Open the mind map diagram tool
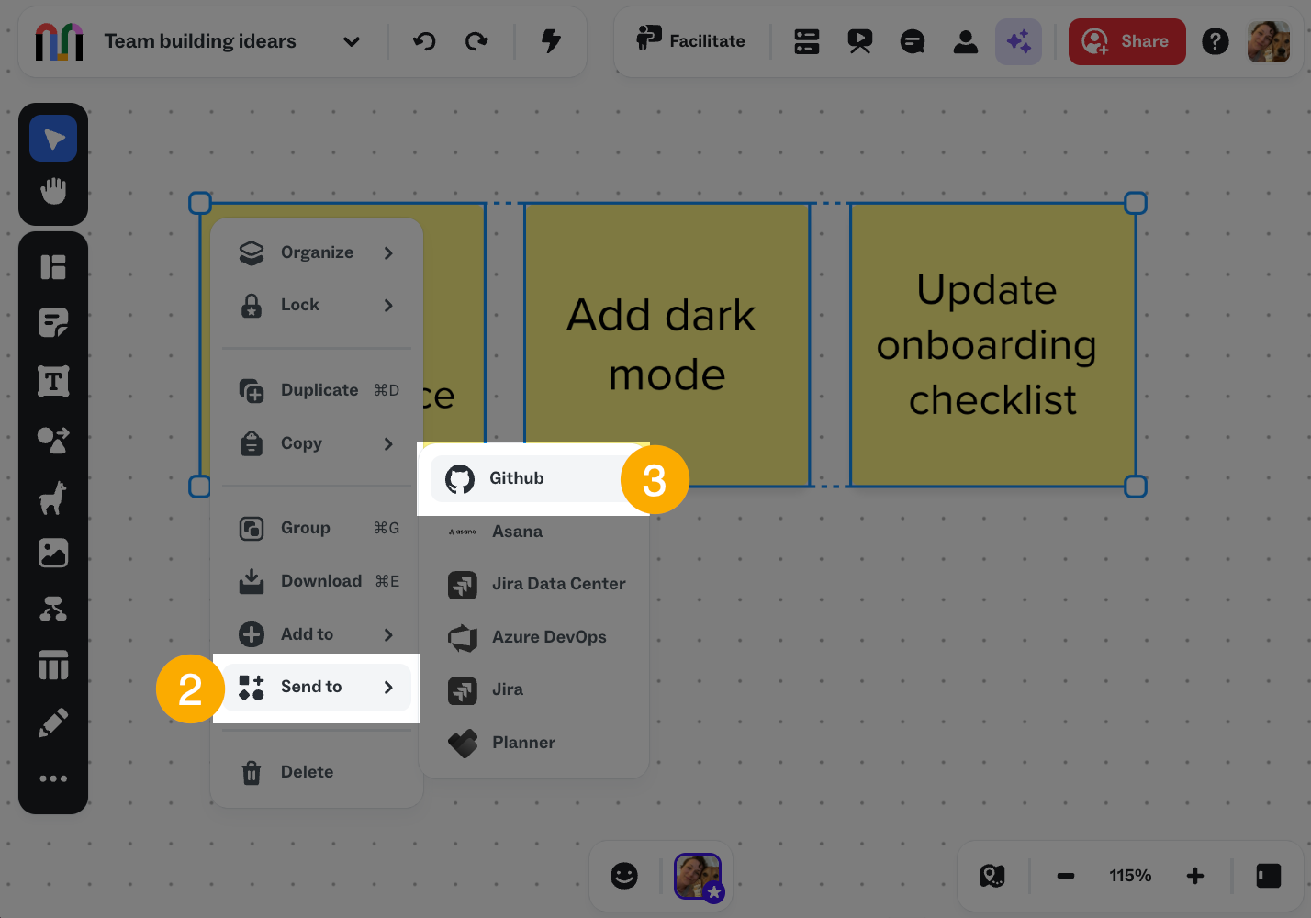The image size is (1311, 918). 53,610
